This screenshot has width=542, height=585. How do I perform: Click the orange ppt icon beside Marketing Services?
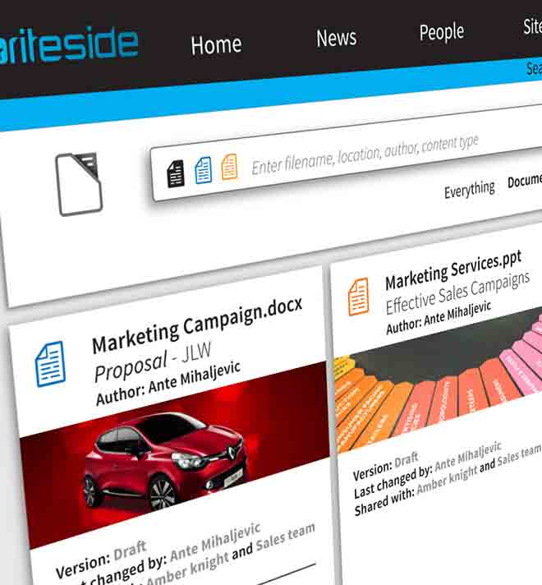[359, 297]
